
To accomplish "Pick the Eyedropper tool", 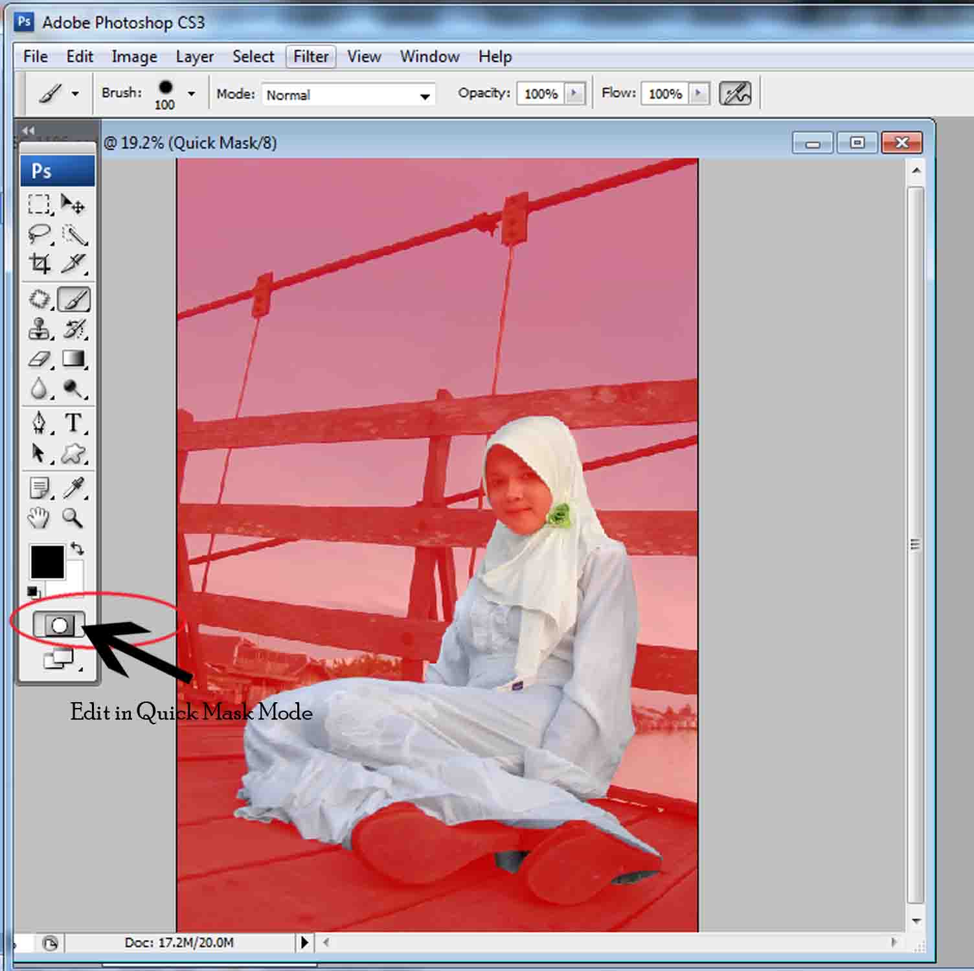I will [74, 489].
